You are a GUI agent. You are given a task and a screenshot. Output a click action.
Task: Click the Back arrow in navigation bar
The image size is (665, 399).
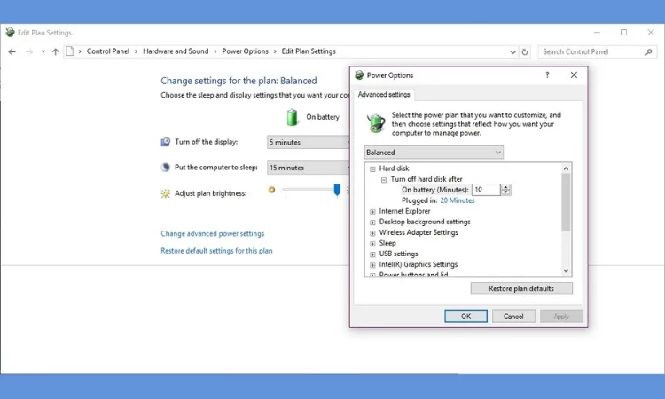coord(12,51)
